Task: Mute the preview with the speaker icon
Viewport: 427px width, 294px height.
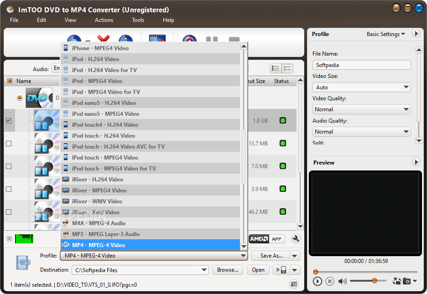Action: [342, 281]
